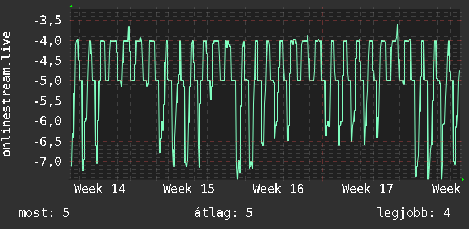Click the -7,0 Y-axis value
The width and height of the screenshot is (469, 229).
click(x=48, y=162)
